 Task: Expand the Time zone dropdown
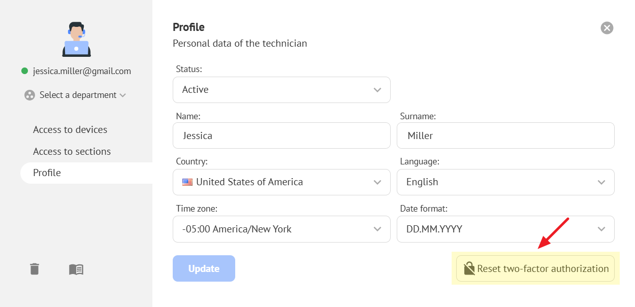point(281,229)
